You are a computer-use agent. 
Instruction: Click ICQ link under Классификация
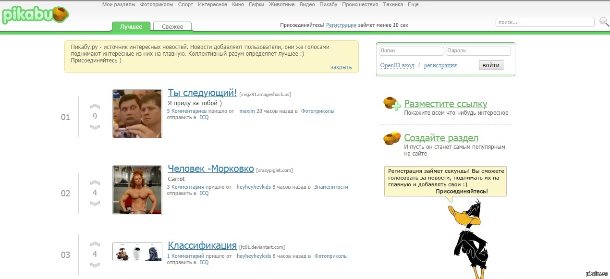[x=204, y=263]
